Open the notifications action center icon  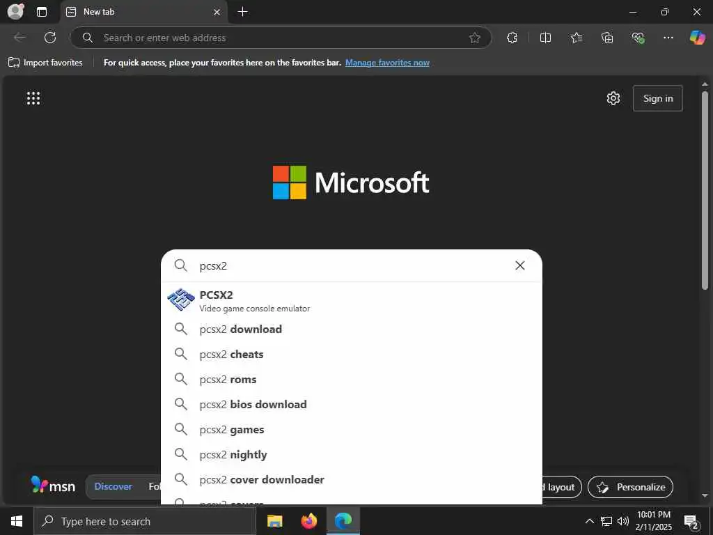pyautogui.click(x=691, y=522)
